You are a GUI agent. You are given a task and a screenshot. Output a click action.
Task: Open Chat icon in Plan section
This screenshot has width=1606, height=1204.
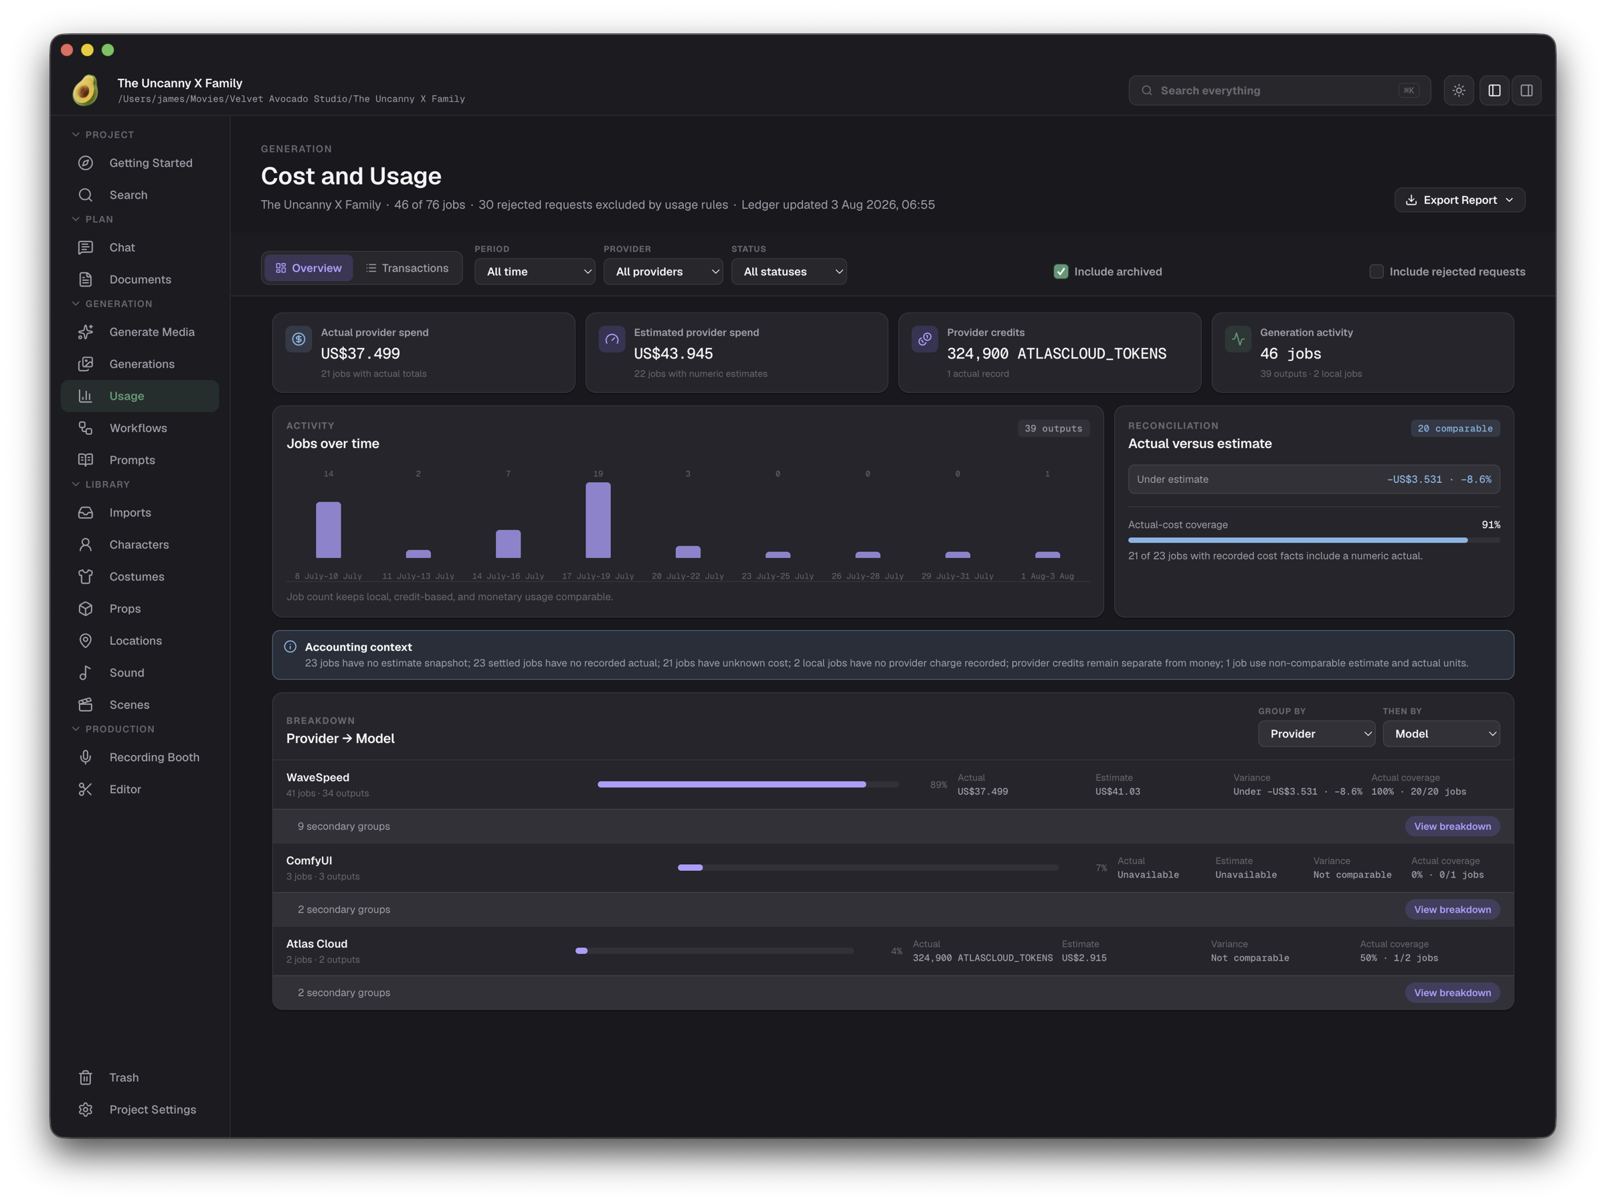[x=86, y=247]
